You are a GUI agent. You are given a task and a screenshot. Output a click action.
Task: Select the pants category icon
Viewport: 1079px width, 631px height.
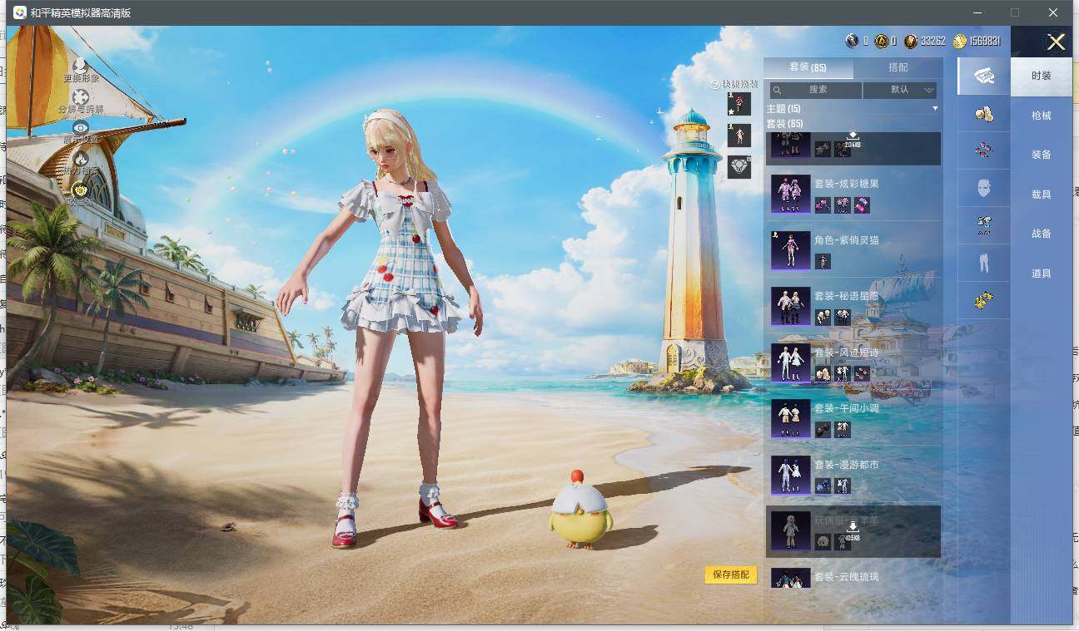click(984, 263)
